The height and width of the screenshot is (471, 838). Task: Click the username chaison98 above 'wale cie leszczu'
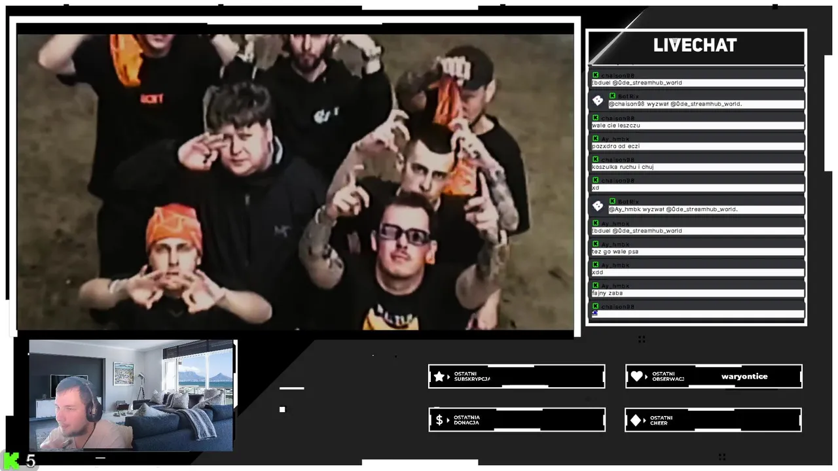(618, 118)
